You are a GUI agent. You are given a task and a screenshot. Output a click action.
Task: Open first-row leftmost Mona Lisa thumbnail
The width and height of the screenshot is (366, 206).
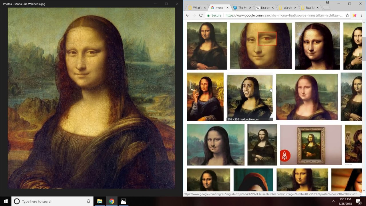click(x=207, y=46)
